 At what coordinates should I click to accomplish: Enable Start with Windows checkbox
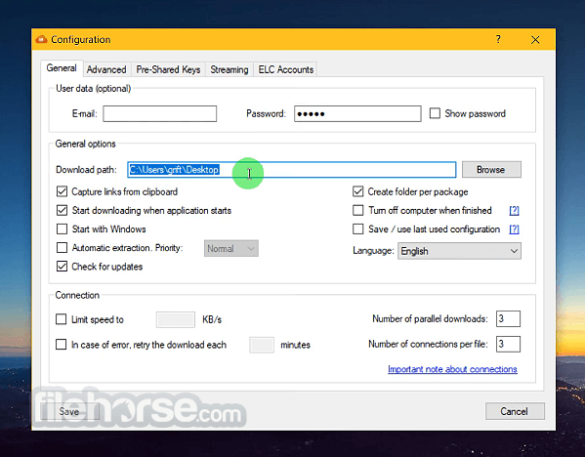[62, 229]
